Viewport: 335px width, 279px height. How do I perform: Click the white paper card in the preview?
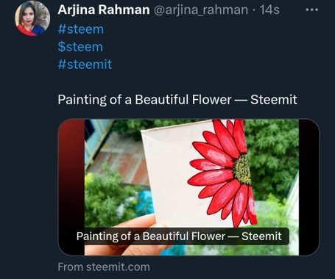[169, 176]
